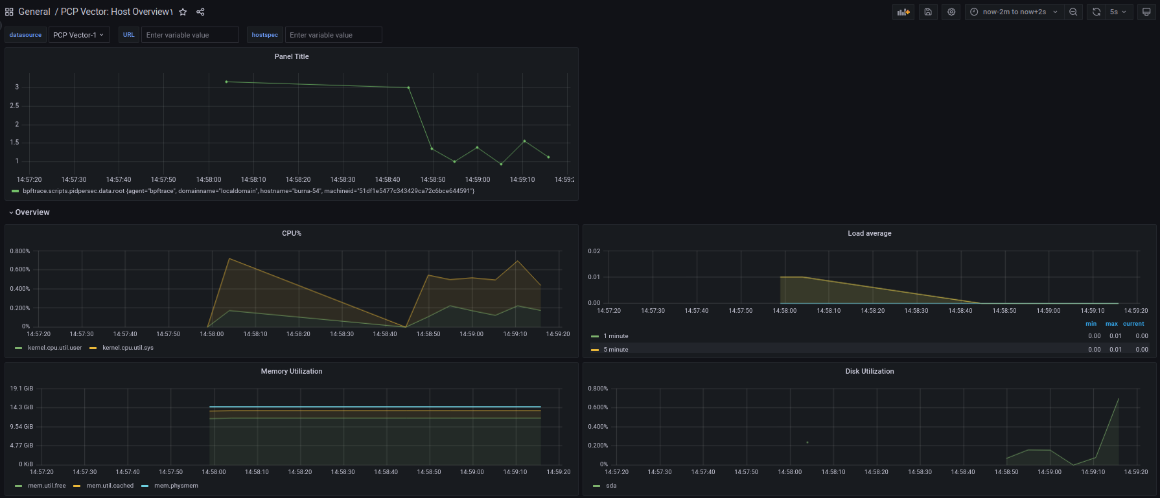Zoom out the time range
This screenshot has width=1160, height=498.
tap(1073, 12)
